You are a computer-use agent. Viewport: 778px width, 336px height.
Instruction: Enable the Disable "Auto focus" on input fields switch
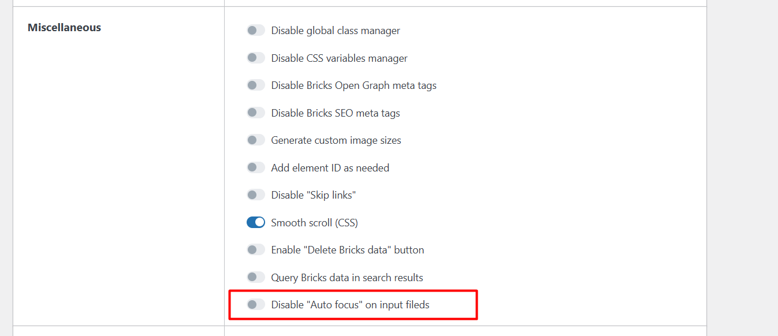[256, 305]
